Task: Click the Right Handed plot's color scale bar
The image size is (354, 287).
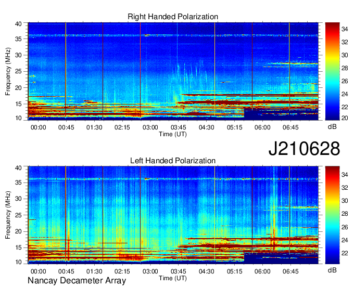Action: tap(332, 71)
